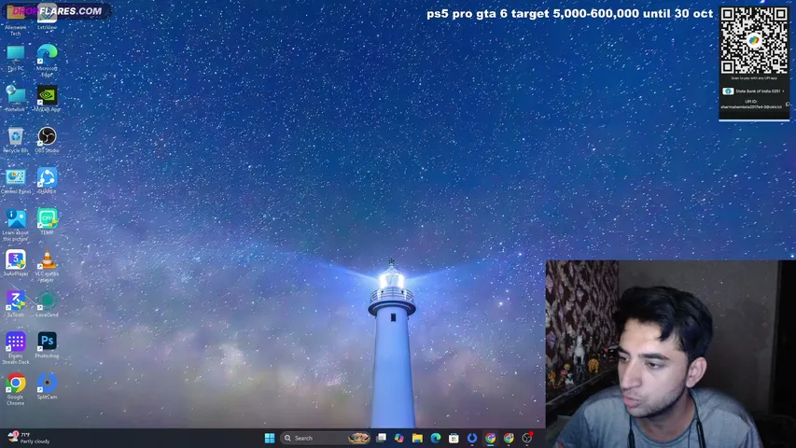Click the search highlight image in Search box
The image size is (796, 448).
click(358, 438)
